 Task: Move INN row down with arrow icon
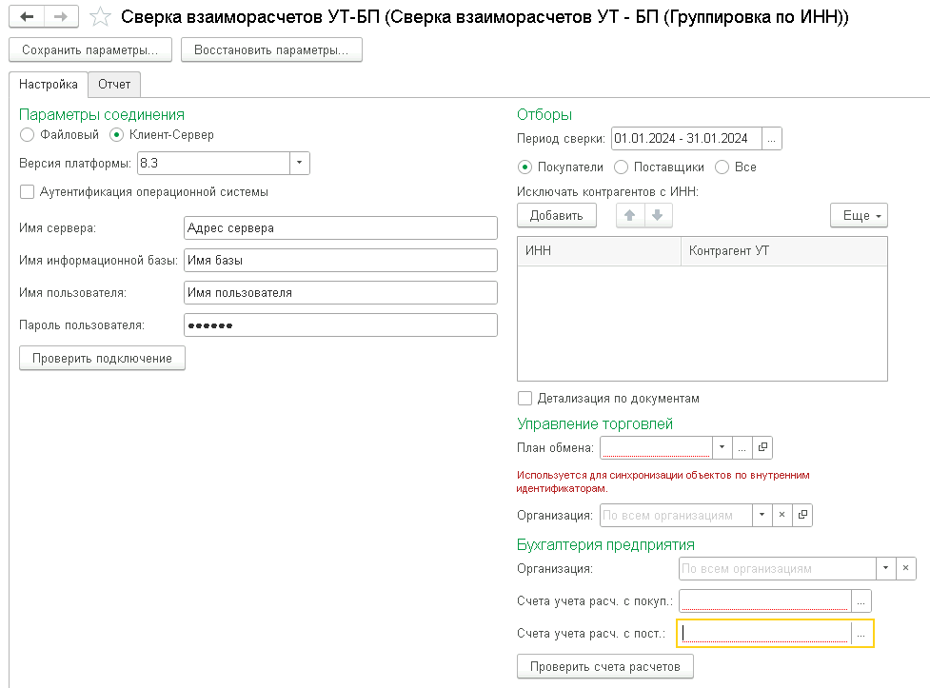click(657, 216)
